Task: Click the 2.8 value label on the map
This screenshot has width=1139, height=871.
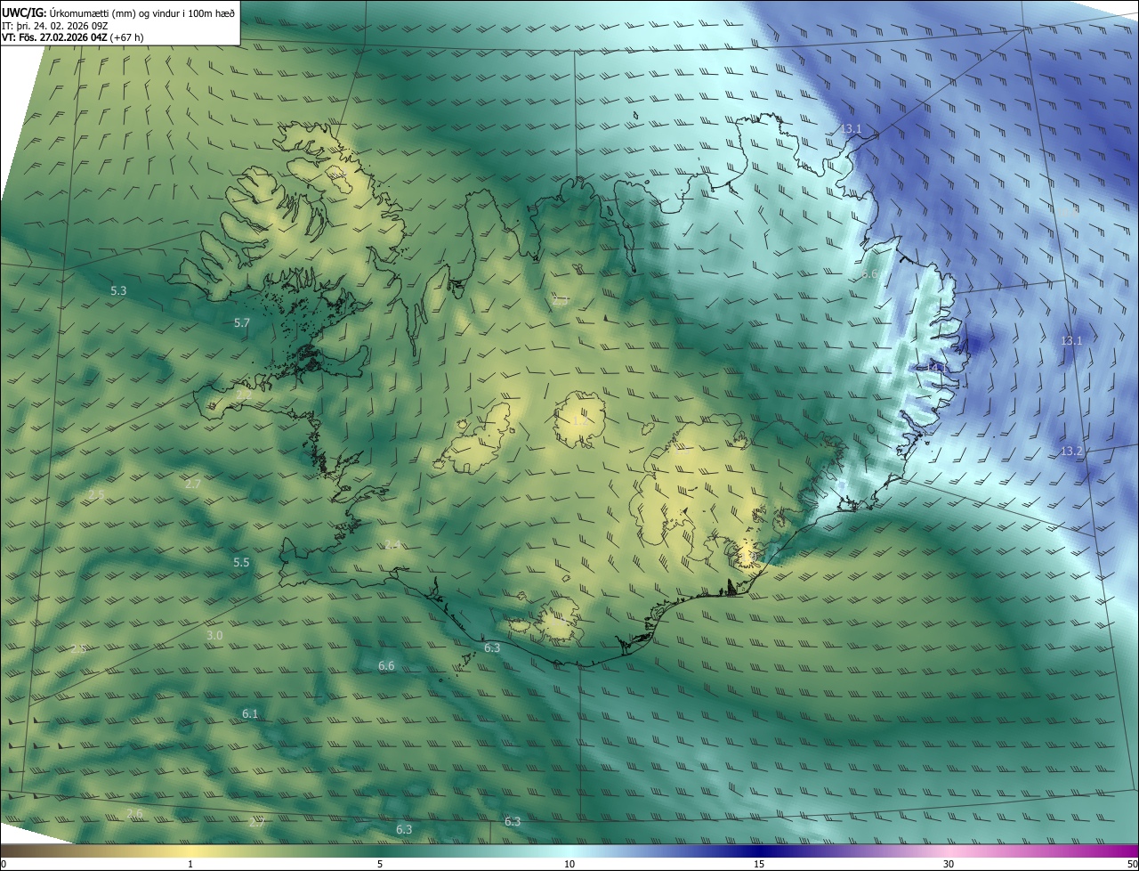Action: [78, 649]
